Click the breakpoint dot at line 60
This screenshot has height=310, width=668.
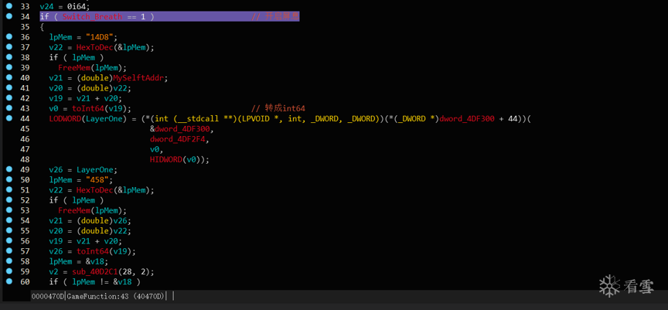(x=9, y=281)
